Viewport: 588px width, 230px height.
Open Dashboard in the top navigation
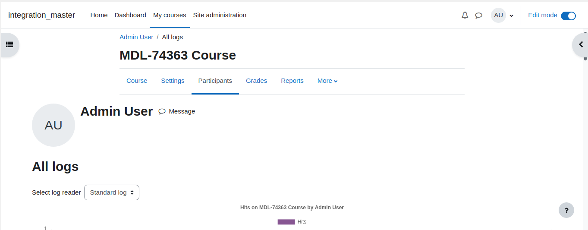130,15
